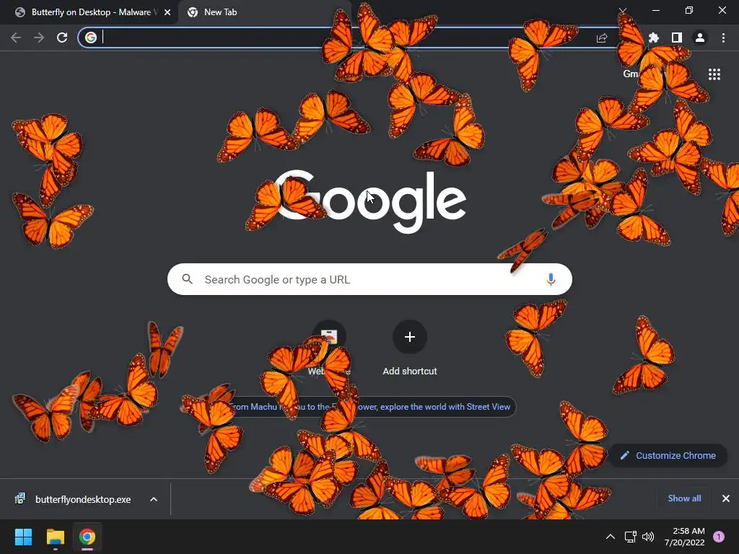
Task: Open the network status icon
Action: pyautogui.click(x=630, y=537)
